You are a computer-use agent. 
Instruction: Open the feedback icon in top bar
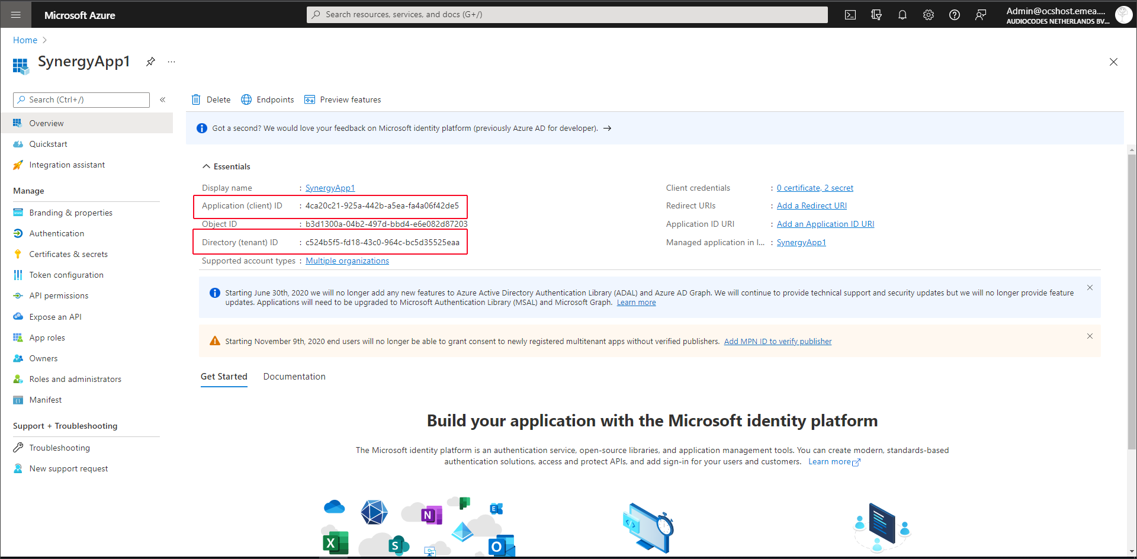[981, 15]
